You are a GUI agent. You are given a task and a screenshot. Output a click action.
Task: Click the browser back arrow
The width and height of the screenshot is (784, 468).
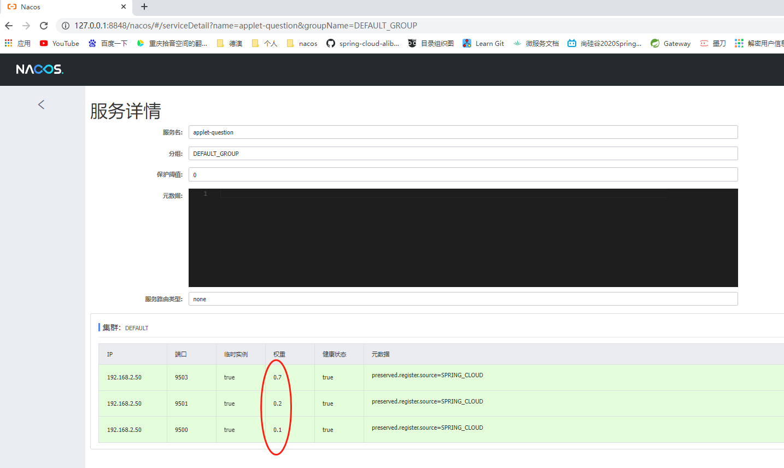9,26
